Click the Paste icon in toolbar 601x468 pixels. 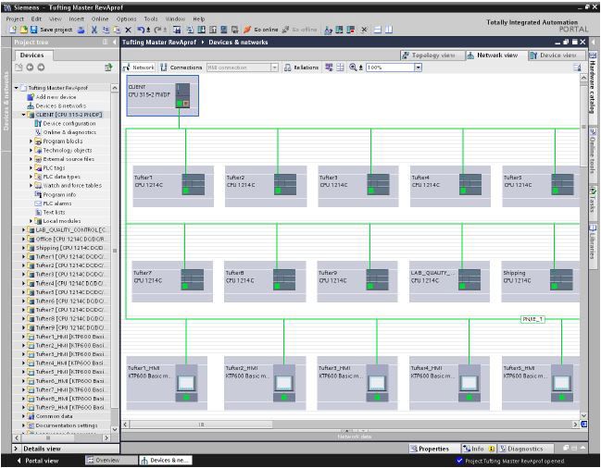click(117, 30)
